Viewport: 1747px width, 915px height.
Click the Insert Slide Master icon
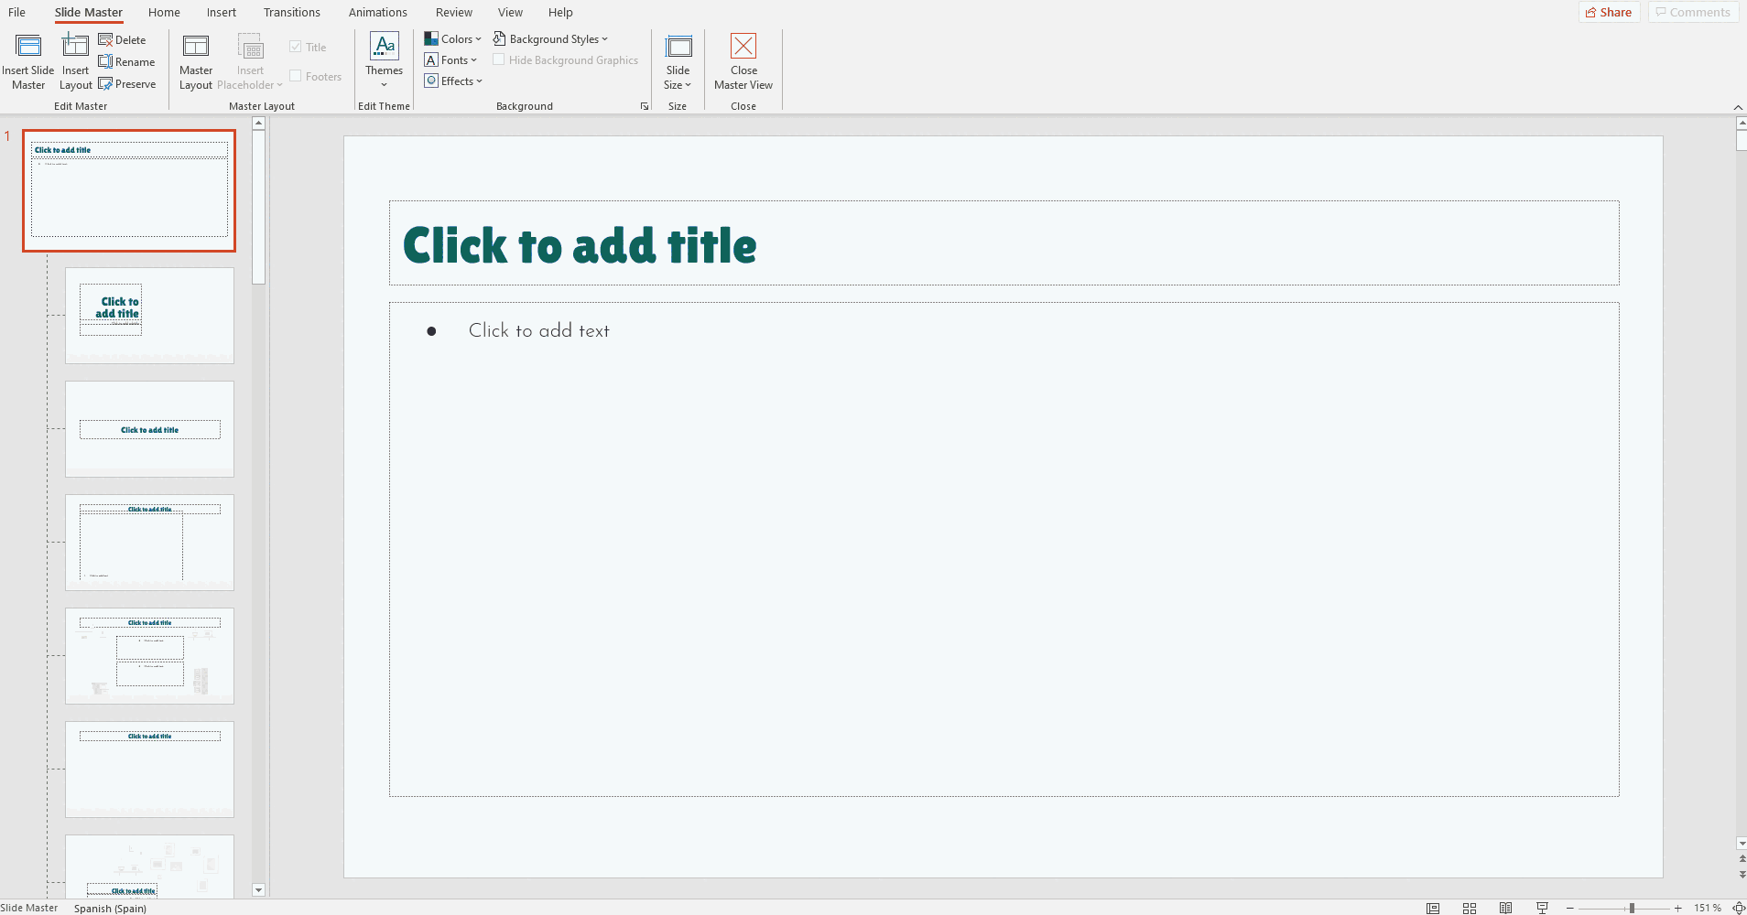28,48
